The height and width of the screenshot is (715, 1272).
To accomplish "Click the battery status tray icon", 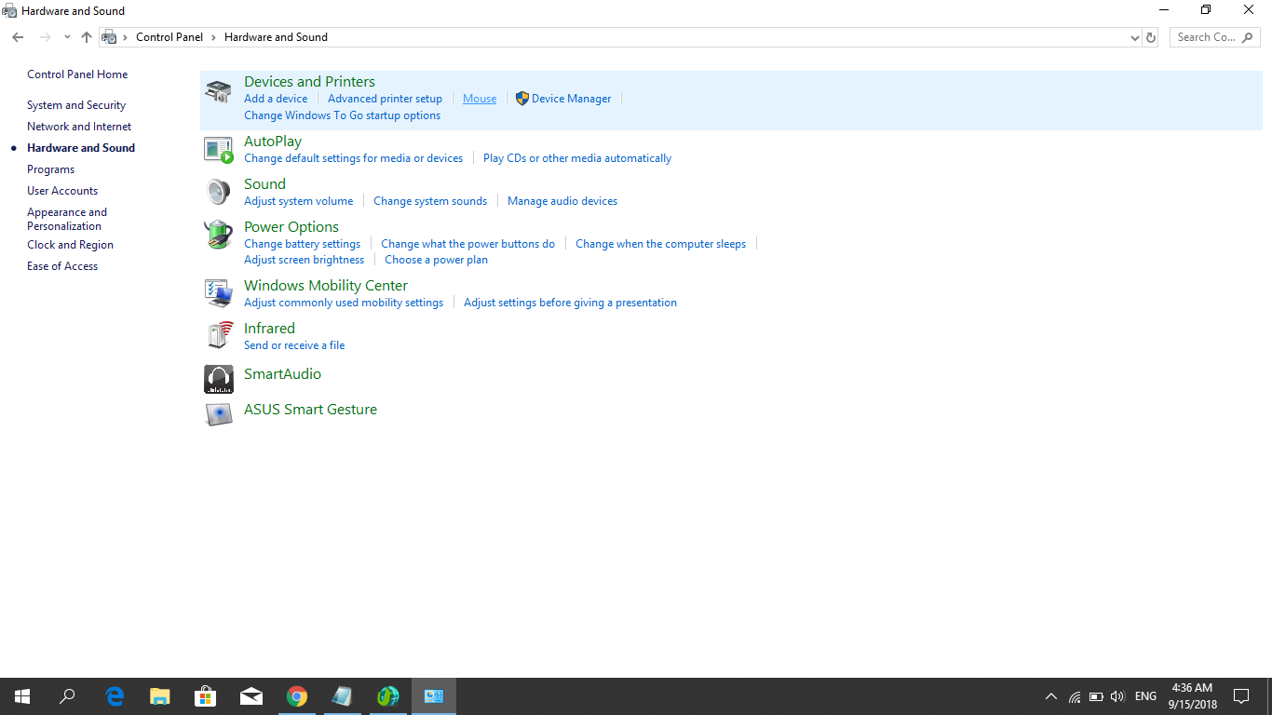I will (x=1096, y=696).
